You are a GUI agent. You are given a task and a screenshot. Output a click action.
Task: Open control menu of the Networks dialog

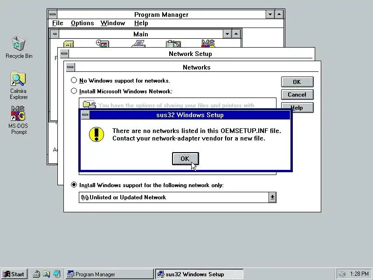point(70,67)
